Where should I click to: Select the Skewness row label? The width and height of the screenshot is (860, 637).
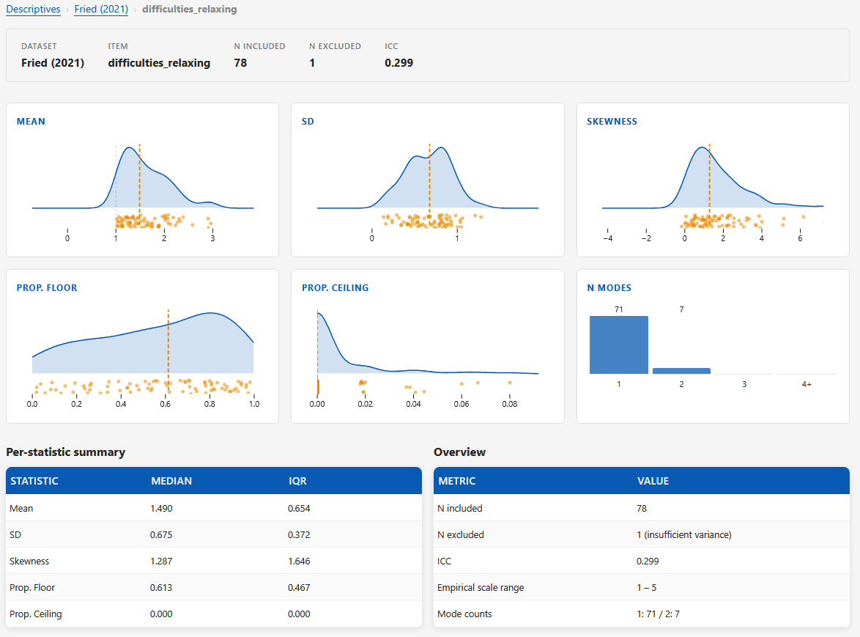tap(29, 561)
